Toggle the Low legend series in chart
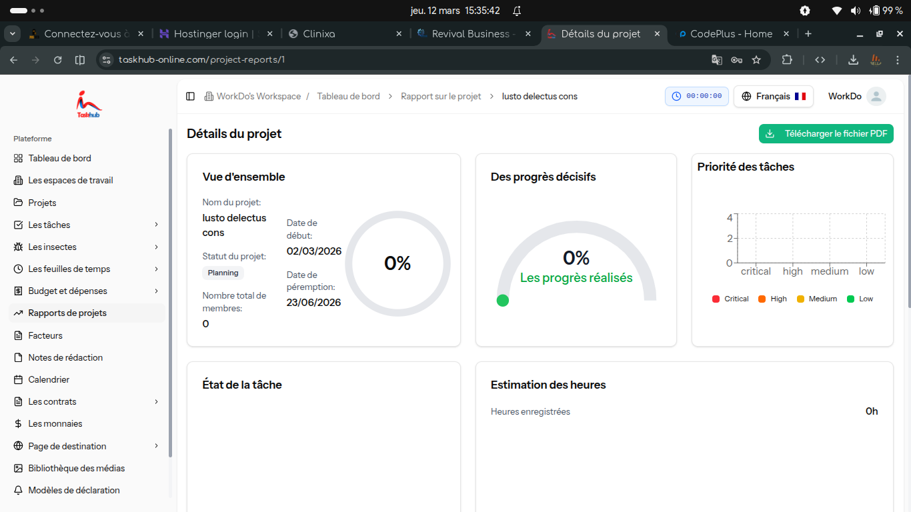Screen dimensions: 911x512 click(x=860, y=299)
